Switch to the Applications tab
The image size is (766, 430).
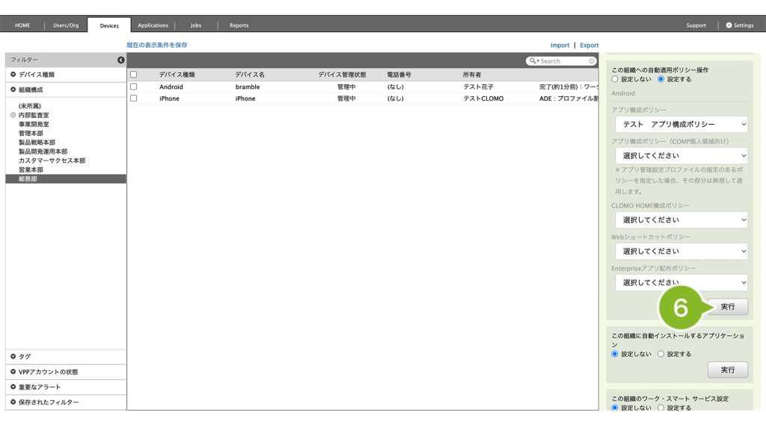point(153,25)
